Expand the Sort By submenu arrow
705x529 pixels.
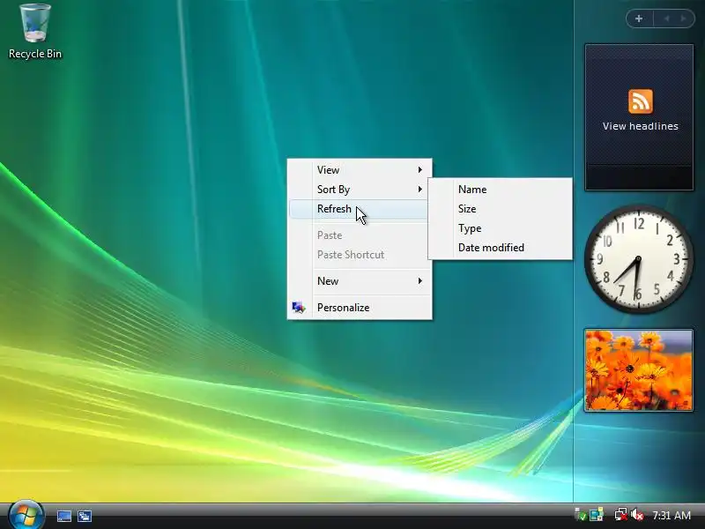(420, 190)
